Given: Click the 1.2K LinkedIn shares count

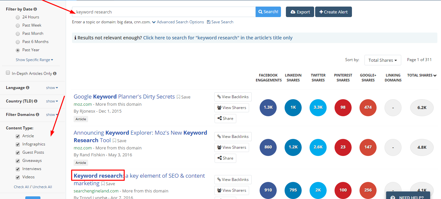Looking at the screenshot, I should pos(293,147).
